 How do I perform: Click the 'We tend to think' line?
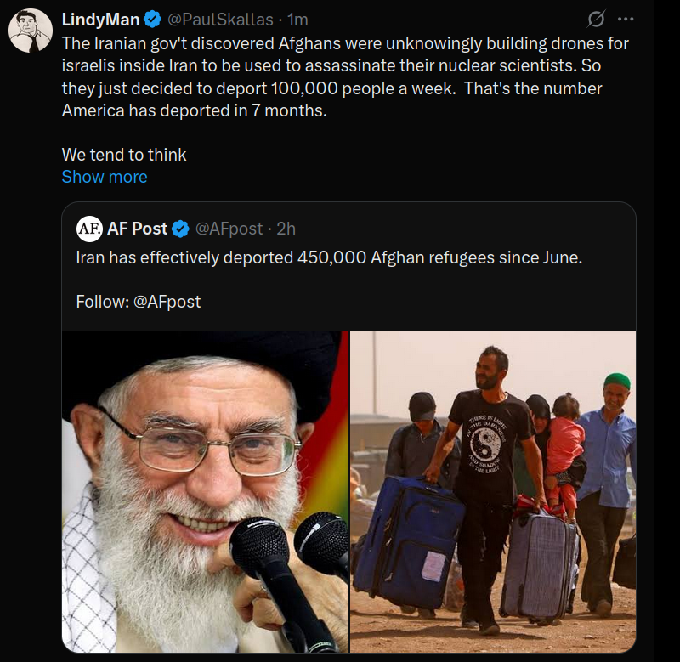124,155
